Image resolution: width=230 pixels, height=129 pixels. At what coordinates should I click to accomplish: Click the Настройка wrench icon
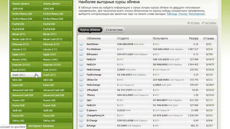pos(203,23)
